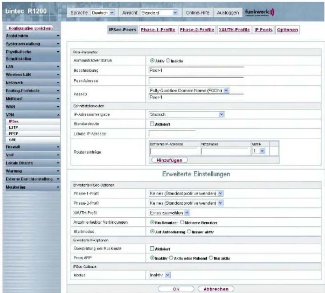
Task: Open the XAUTH-Profil Eines auswählen dropdown
Action: pos(169,213)
